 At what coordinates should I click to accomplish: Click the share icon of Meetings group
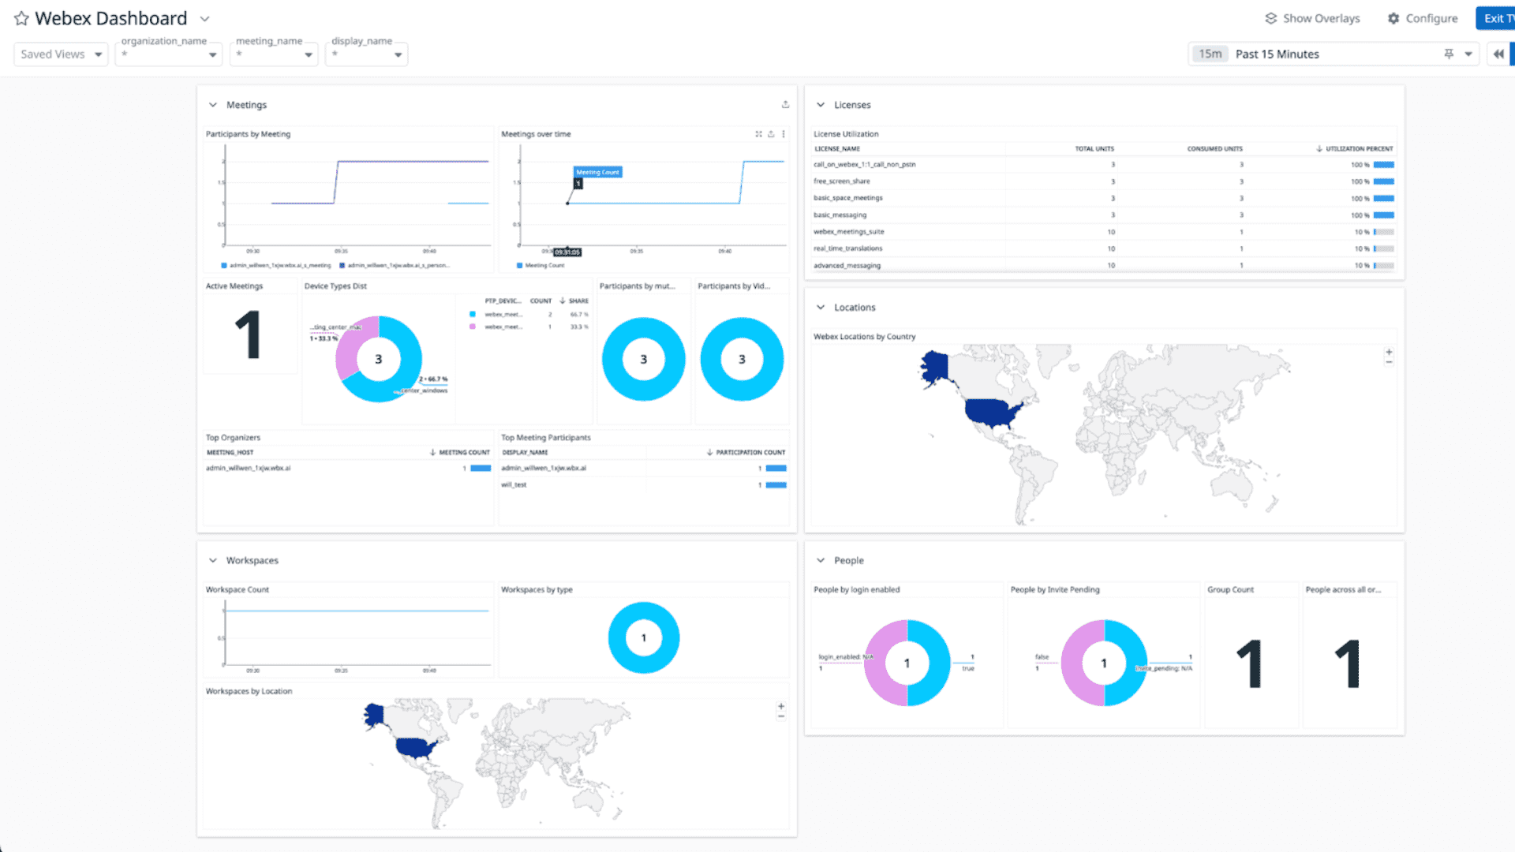point(785,104)
